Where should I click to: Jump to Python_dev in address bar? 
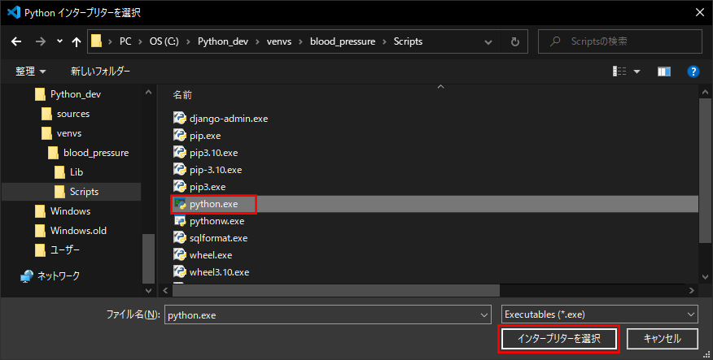pos(223,41)
